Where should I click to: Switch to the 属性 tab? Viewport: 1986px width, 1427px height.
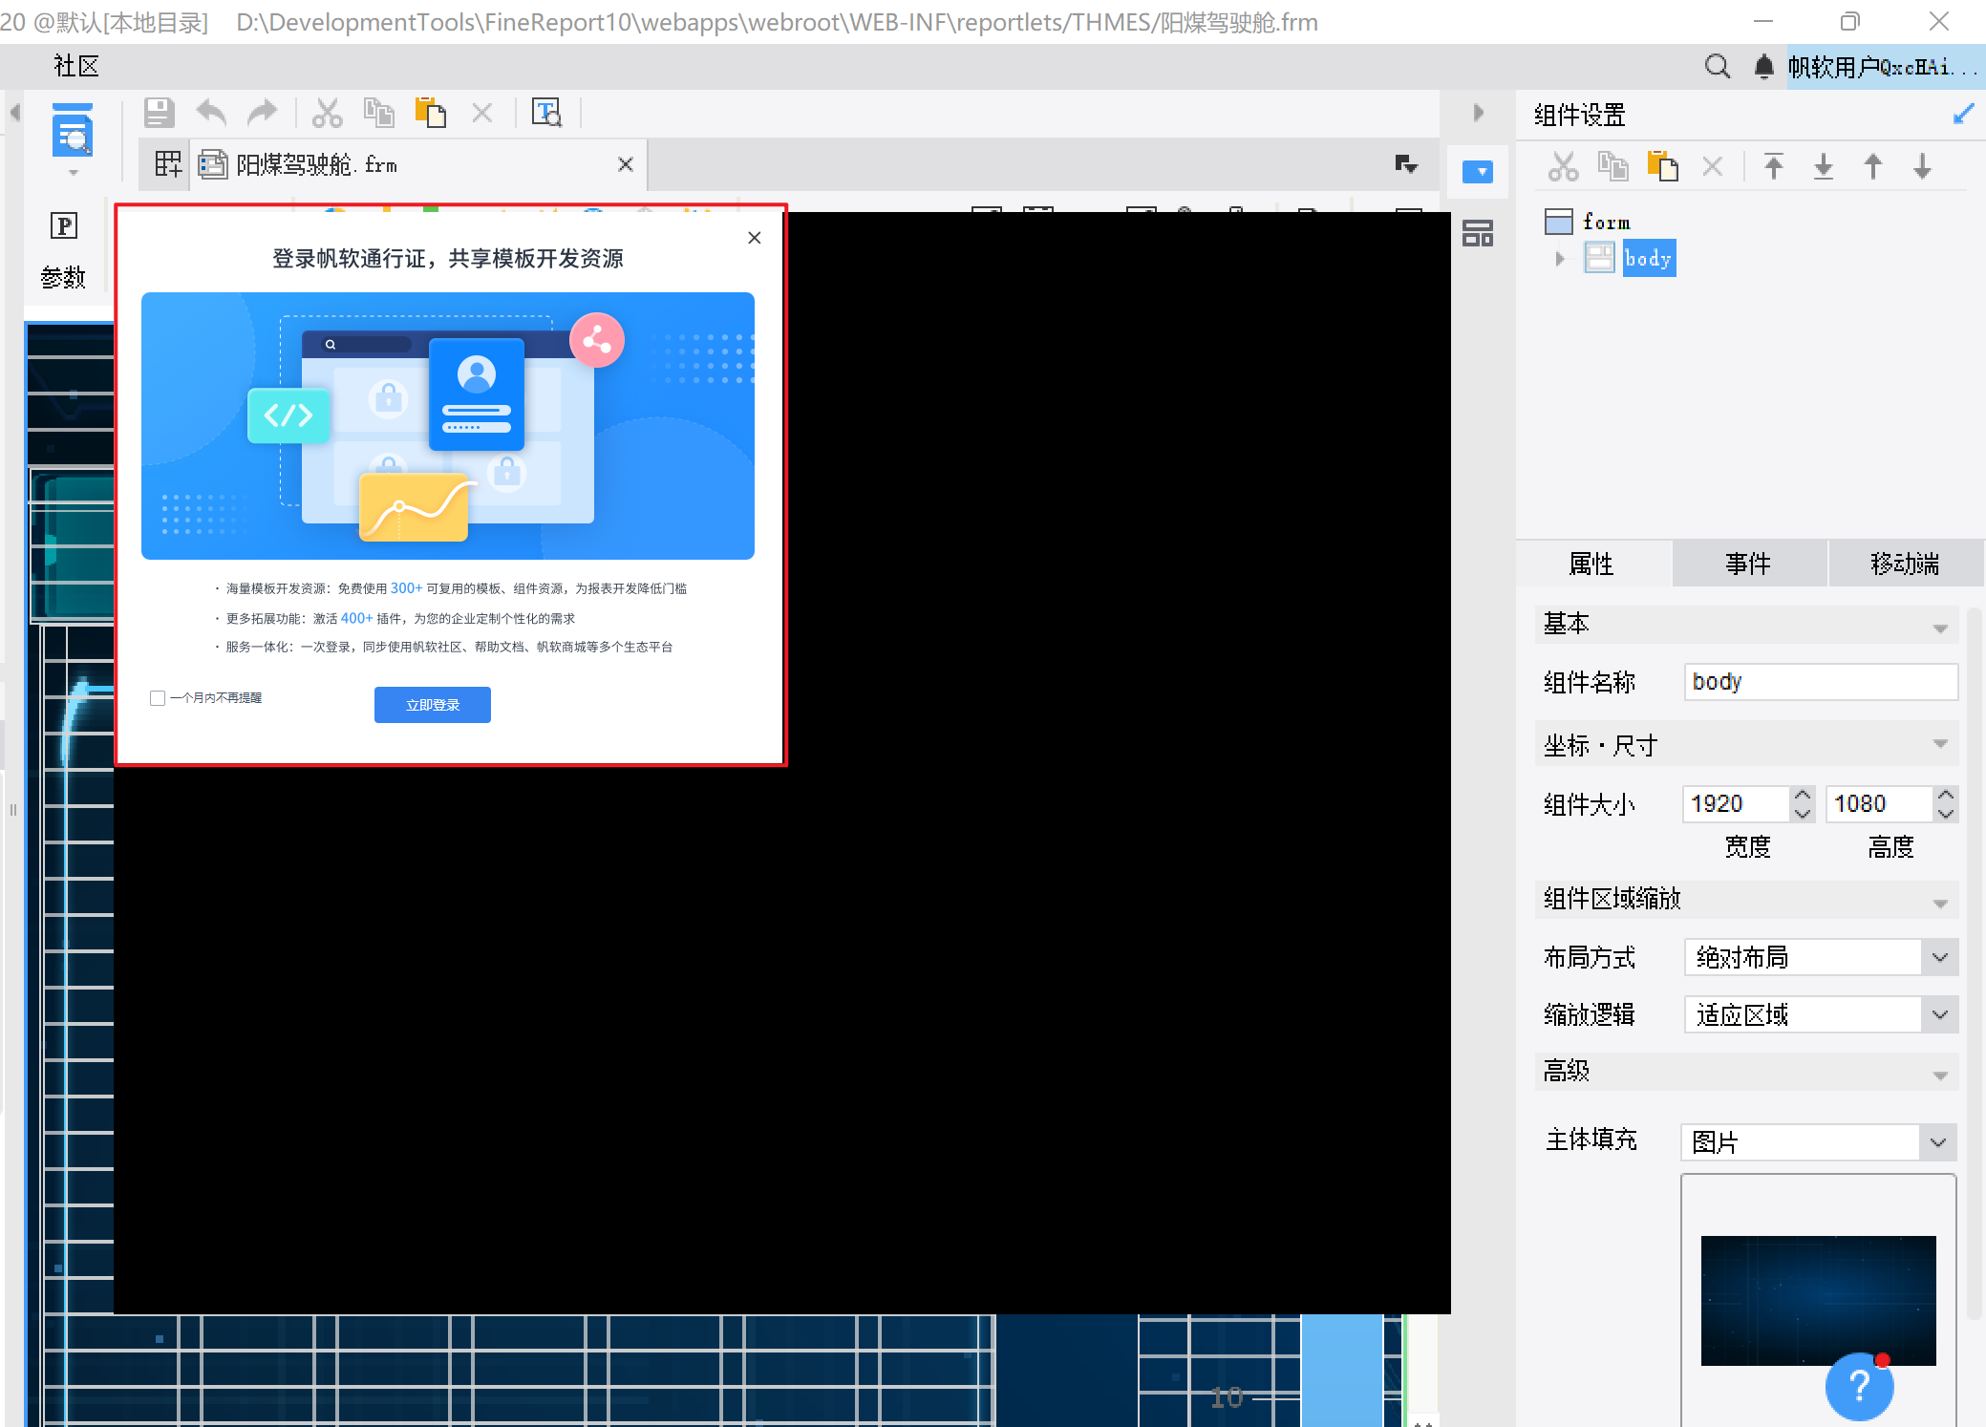[1592, 564]
